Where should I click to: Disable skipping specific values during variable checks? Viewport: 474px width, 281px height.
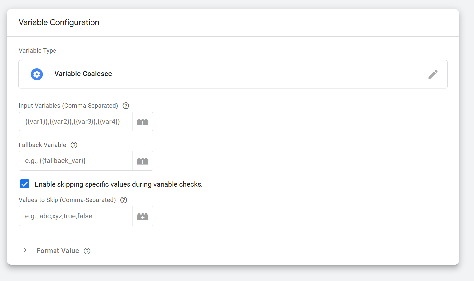click(25, 184)
